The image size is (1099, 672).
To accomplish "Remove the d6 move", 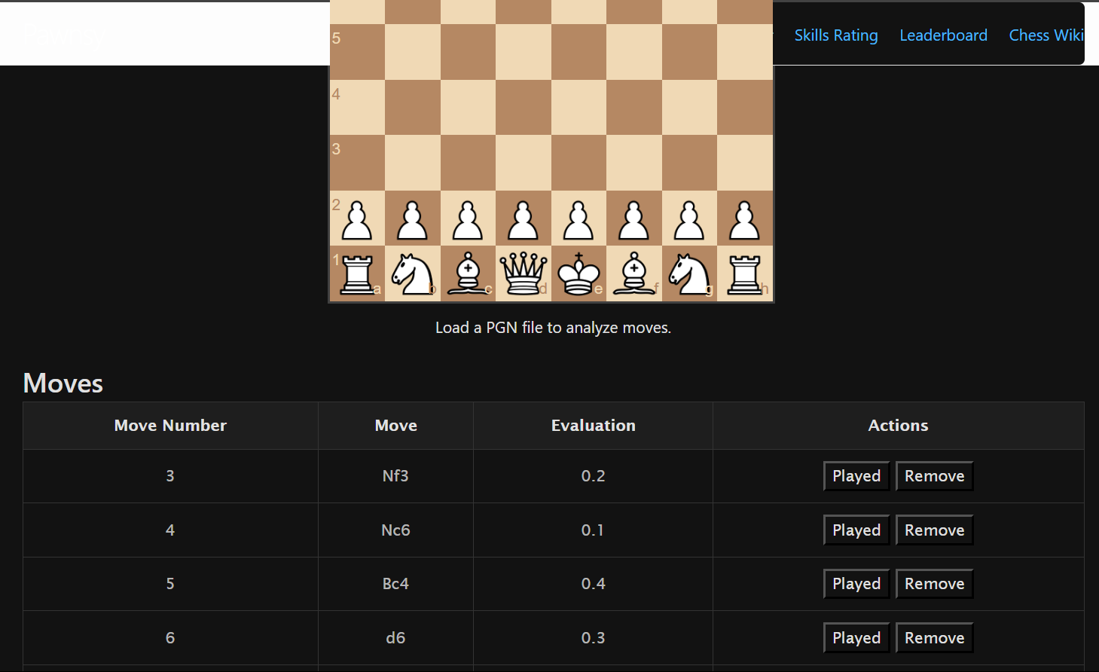I will [934, 638].
